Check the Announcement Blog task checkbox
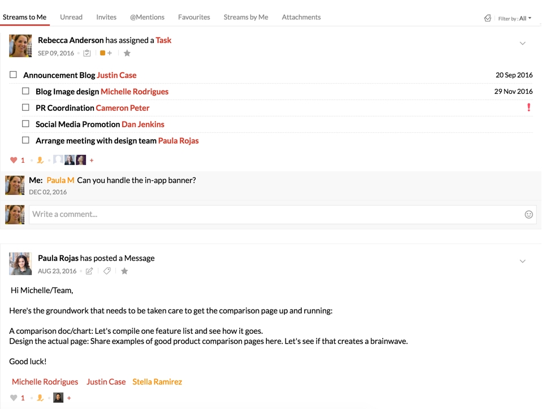 pyautogui.click(x=14, y=75)
